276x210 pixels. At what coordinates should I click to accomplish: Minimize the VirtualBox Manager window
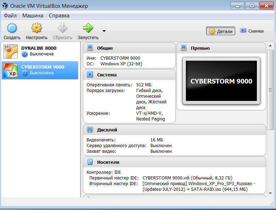click(x=237, y=6)
